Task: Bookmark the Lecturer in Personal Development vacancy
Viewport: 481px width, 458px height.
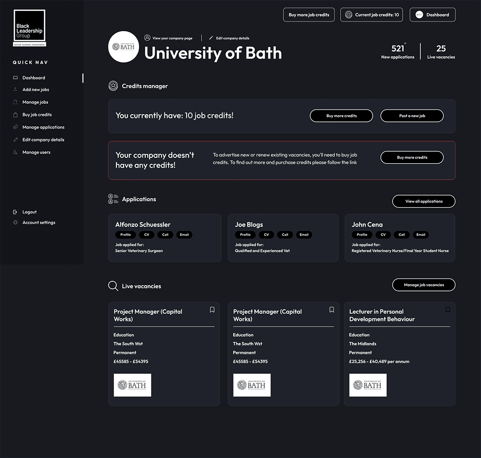Action: coord(448,310)
